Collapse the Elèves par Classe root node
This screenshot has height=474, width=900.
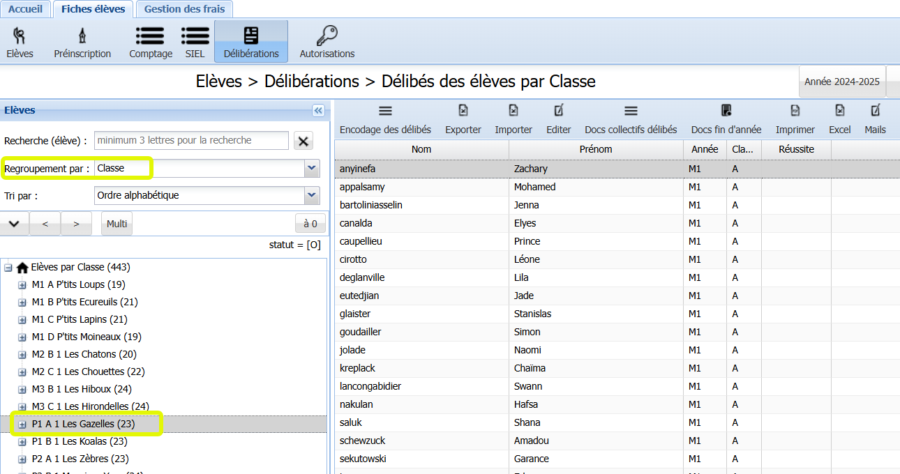pyautogui.click(x=8, y=268)
